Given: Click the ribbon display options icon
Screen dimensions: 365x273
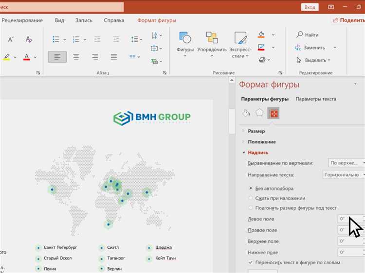Looking at the screenshot, I should pos(331,7).
